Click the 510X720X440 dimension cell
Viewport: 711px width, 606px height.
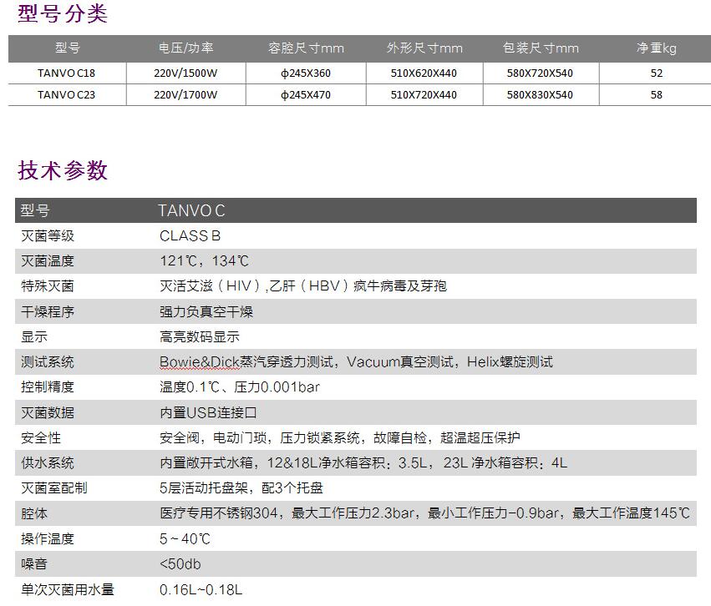pos(424,94)
